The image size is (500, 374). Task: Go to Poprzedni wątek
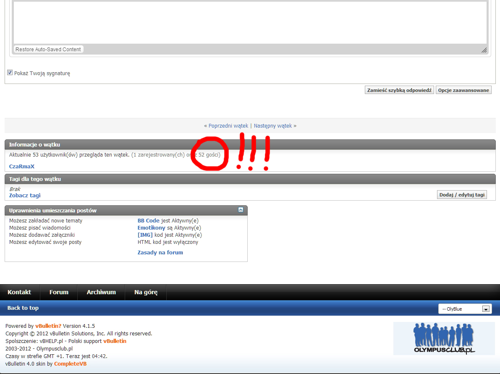(228, 126)
